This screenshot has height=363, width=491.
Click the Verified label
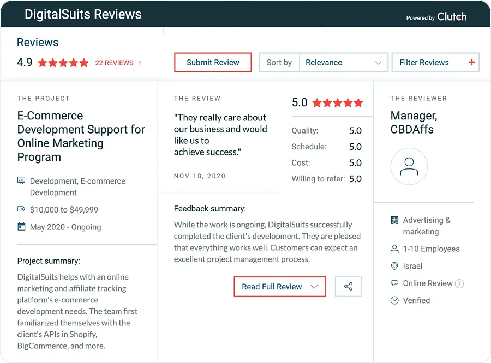tap(416, 300)
